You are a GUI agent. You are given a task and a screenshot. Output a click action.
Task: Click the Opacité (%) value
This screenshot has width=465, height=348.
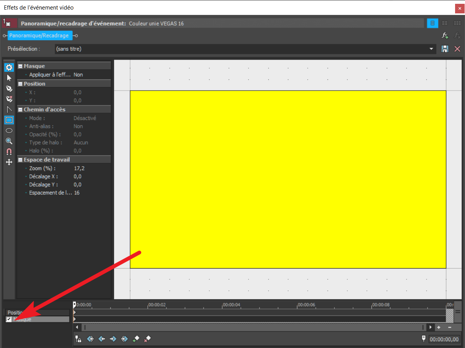tap(77, 134)
